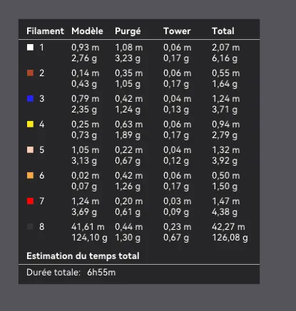Click the Estimation du temps total heading
Image resolution: width=296 pixels, height=311 pixels.
(x=83, y=256)
